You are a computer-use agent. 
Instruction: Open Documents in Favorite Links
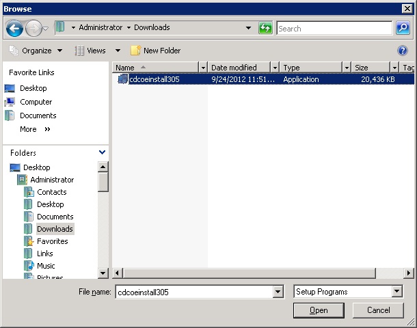coord(31,115)
